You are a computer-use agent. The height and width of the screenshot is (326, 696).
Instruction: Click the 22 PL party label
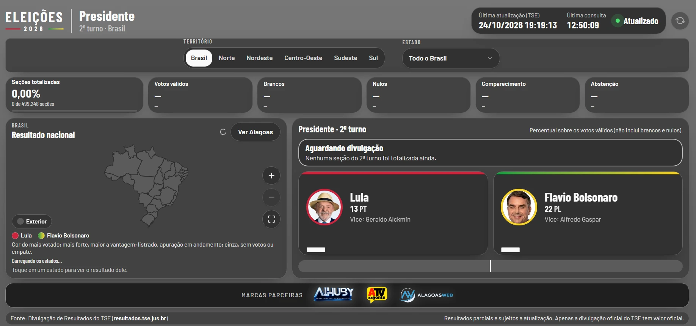coord(553,209)
